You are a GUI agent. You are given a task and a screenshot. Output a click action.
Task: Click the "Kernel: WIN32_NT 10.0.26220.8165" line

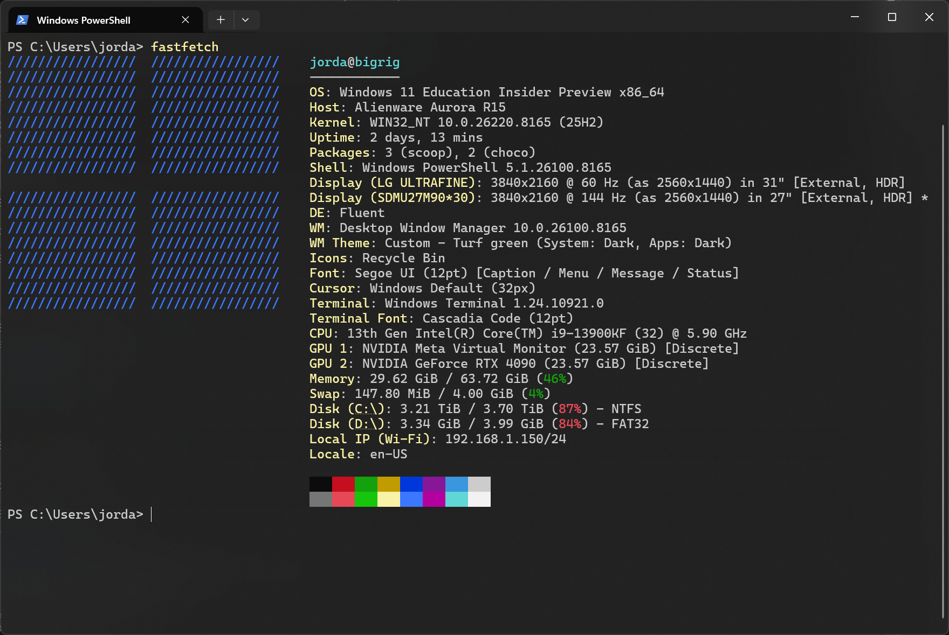click(x=457, y=122)
